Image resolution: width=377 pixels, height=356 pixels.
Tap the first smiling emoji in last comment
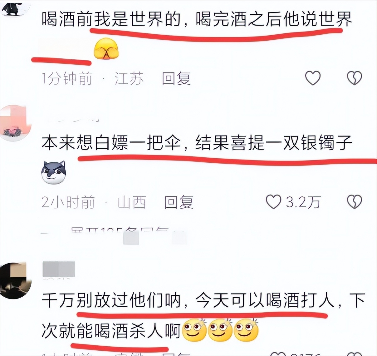coord(194,330)
